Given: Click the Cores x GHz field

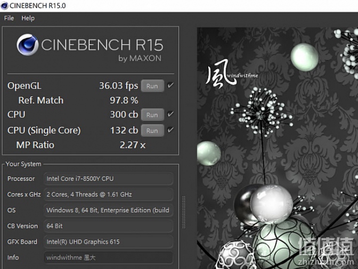Looking at the screenshot, I should [x=108, y=194].
